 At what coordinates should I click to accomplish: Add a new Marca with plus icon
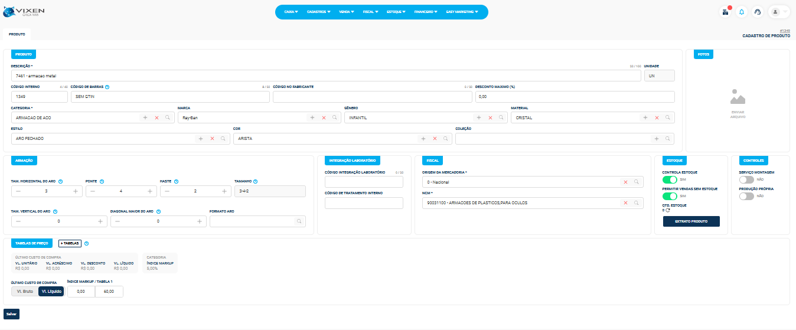(x=312, y=117)
